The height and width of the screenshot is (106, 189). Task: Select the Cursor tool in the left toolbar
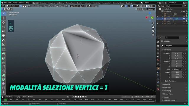point(4,18)
